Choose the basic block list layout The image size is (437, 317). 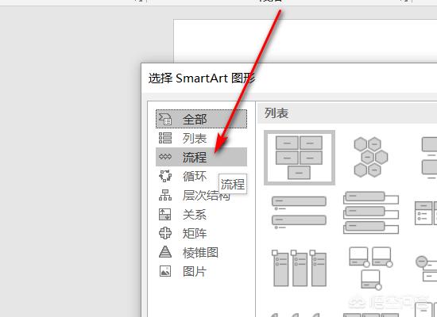[x=300, y=158]
